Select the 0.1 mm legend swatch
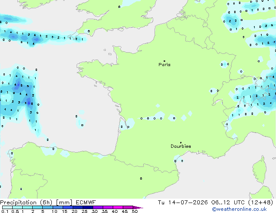 [x=7, y=207]
